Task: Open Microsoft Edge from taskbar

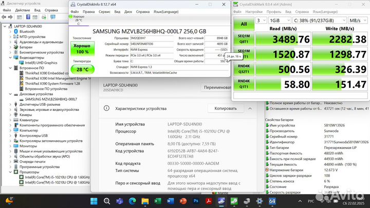Action: [x=132, y=201]
